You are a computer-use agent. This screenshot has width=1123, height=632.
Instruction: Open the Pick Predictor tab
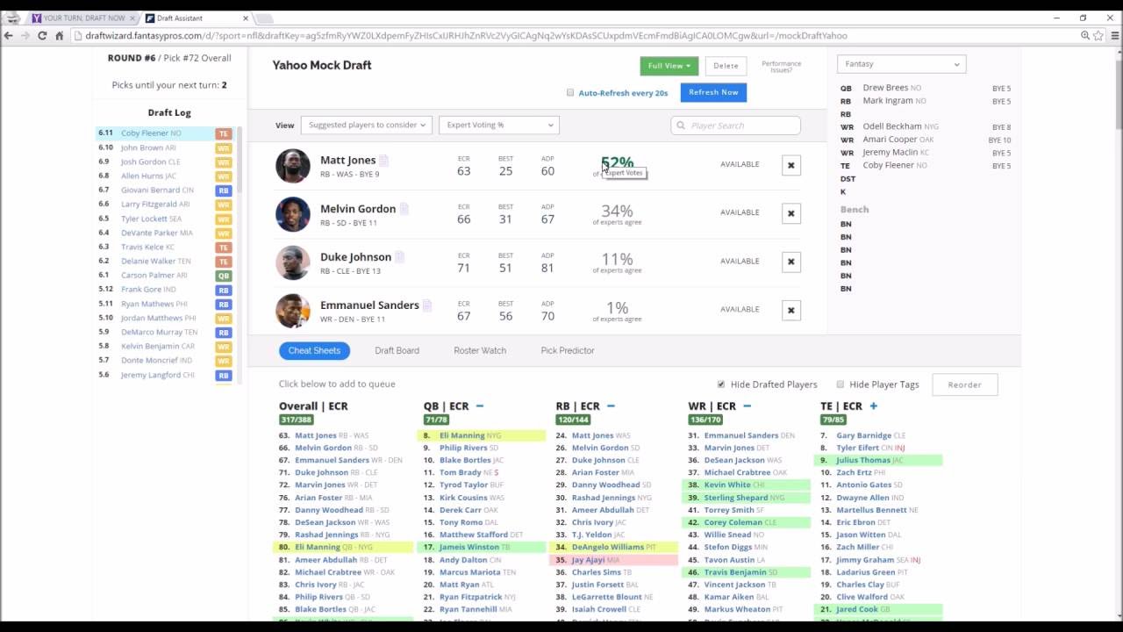pyautogui.click(x=568, y=350)
